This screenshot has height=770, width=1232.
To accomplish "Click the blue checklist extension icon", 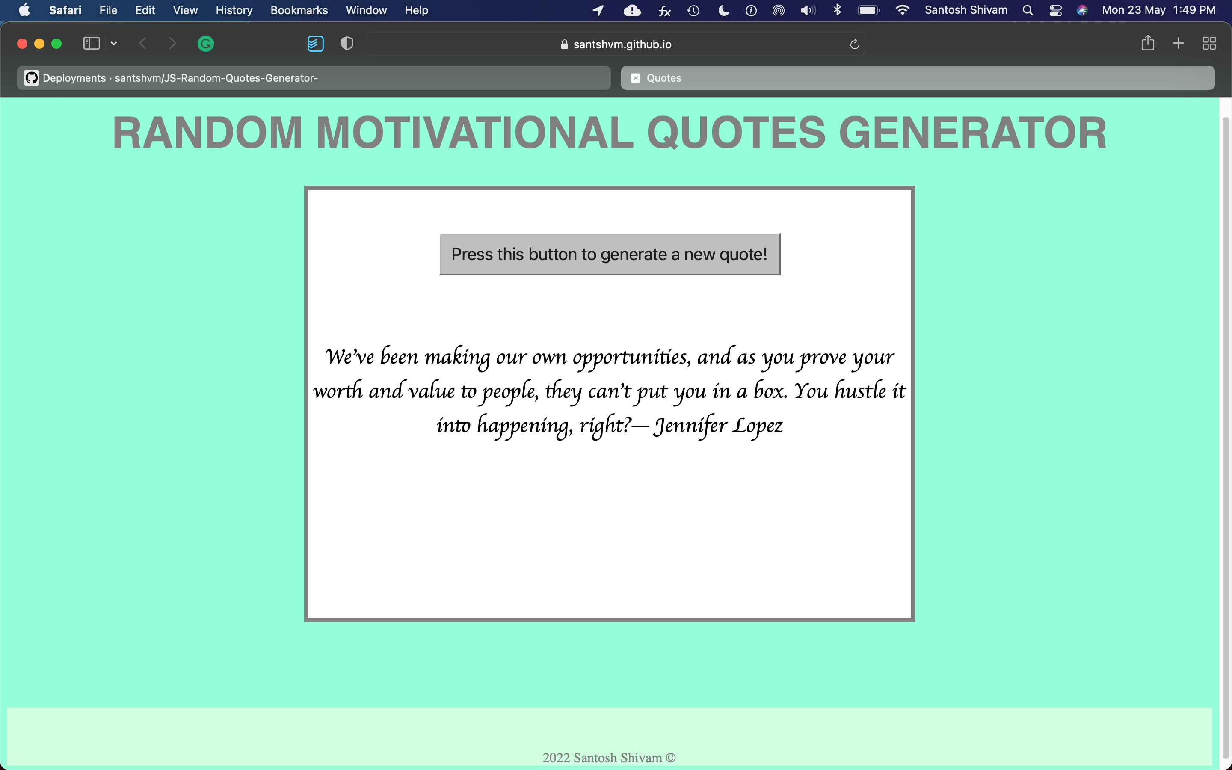I will (x=315, y=44).
